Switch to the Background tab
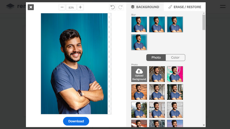The image size is (230, 129). pyautogui.click(x=145, y=7)
